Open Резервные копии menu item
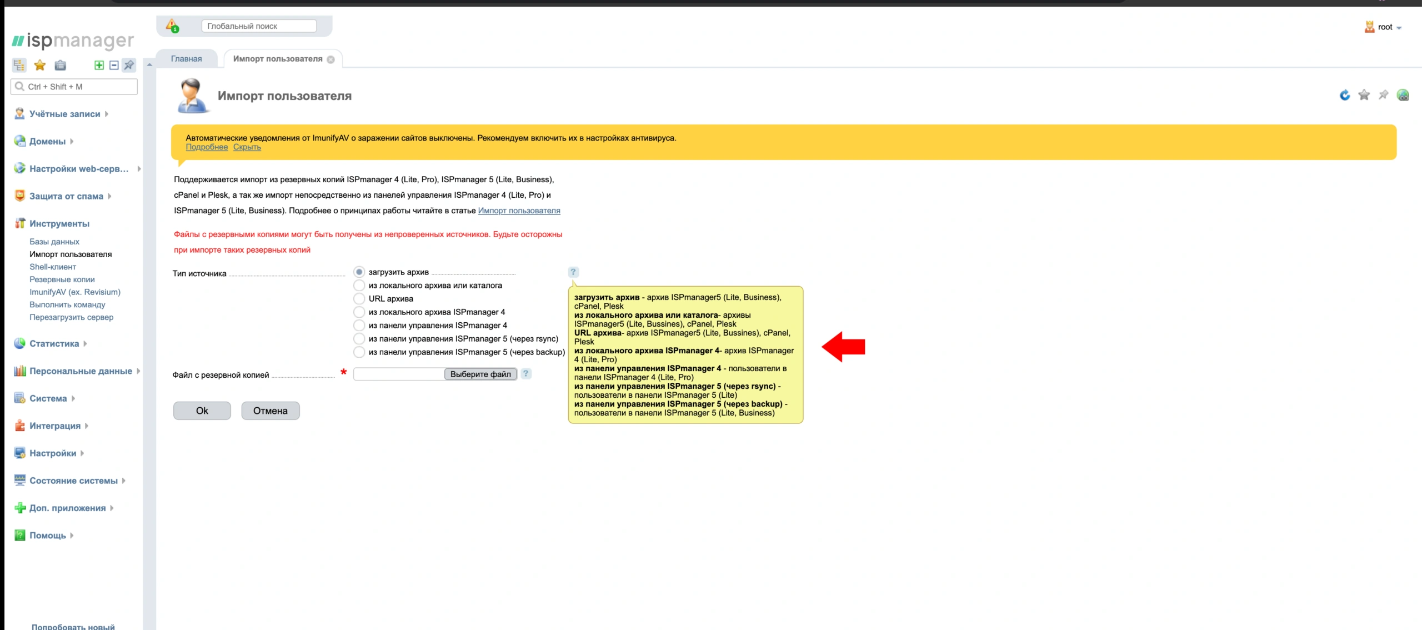Viewport: 1422px width, 630px height. coord(62,279)
